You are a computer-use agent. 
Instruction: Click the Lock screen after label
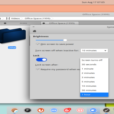point(47,65)
